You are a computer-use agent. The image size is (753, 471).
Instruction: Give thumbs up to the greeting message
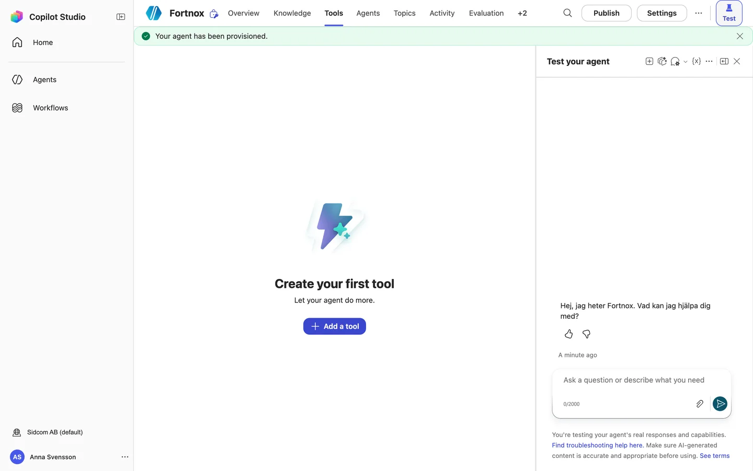coord(569,334)
